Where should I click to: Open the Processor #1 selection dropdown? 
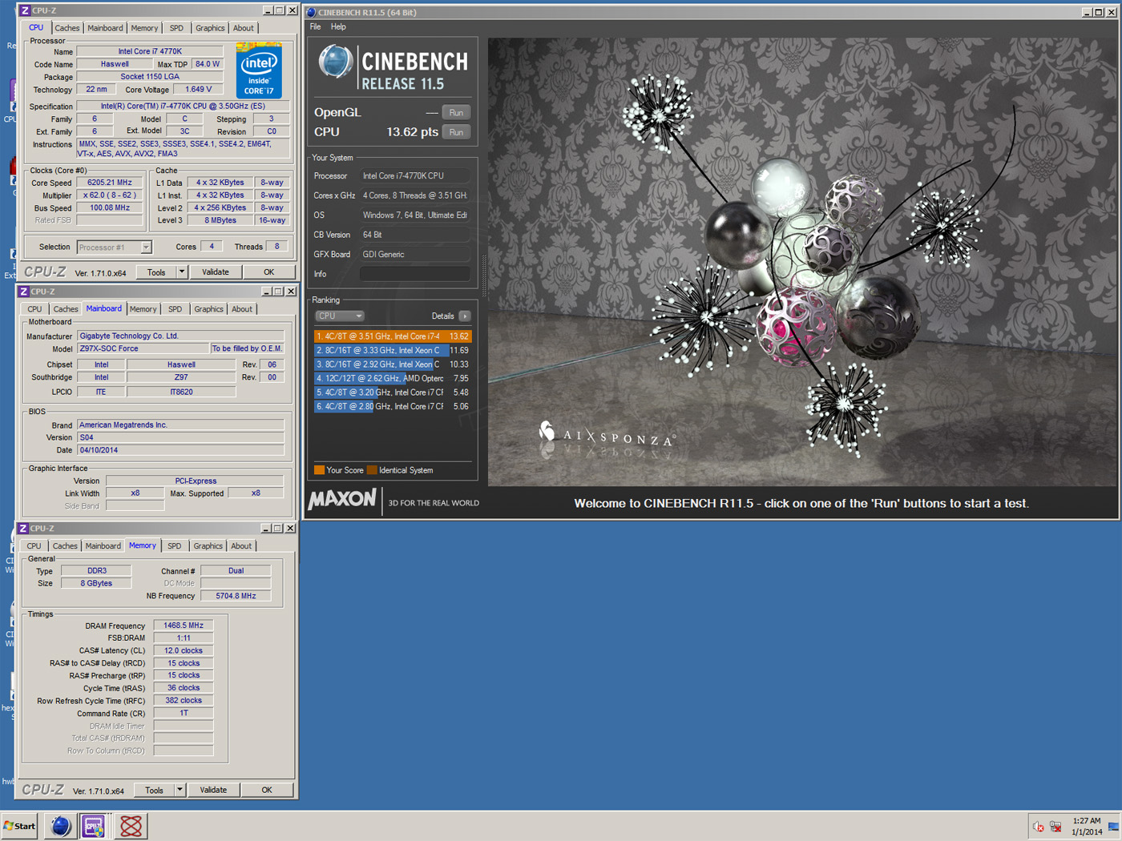[115, 247]
